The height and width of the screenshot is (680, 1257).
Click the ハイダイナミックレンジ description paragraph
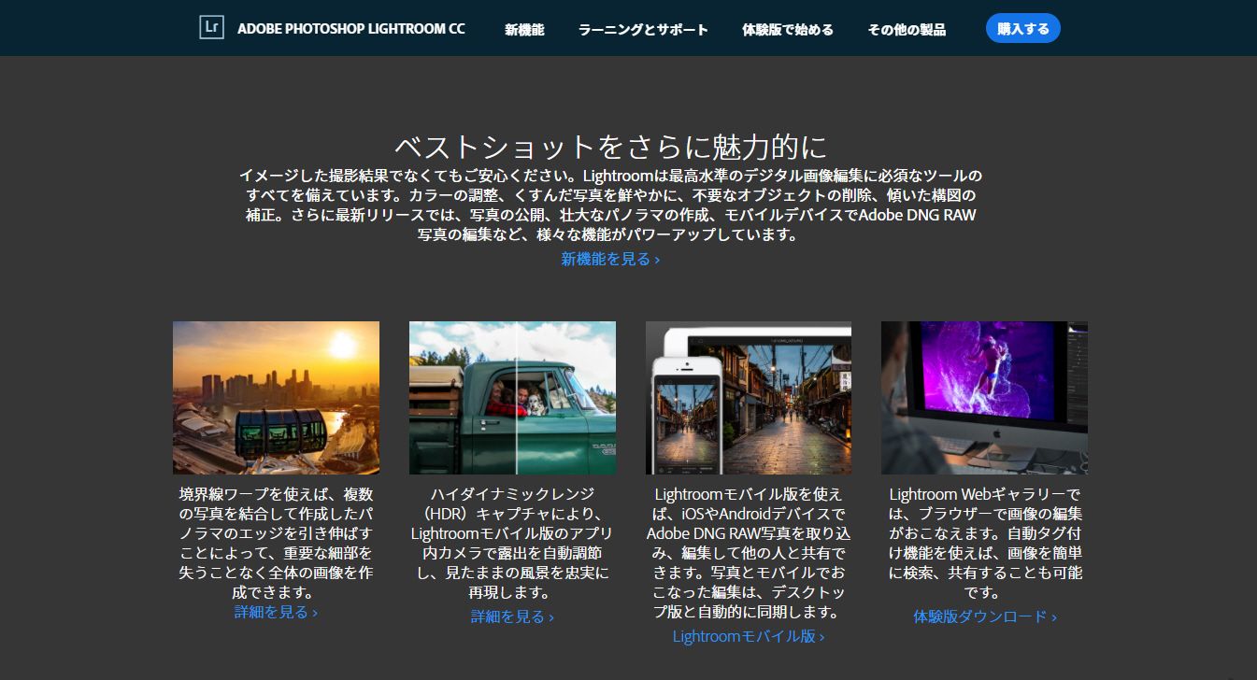pyautogui.click(x=512, y=543)
